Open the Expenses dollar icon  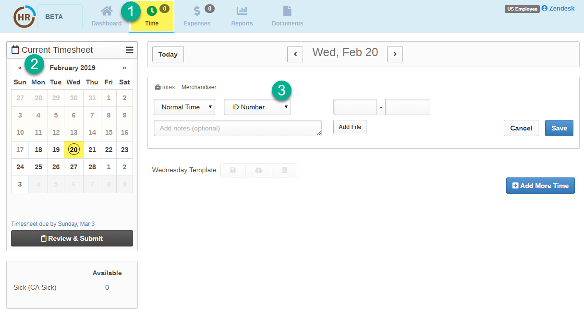pos(197,11)
